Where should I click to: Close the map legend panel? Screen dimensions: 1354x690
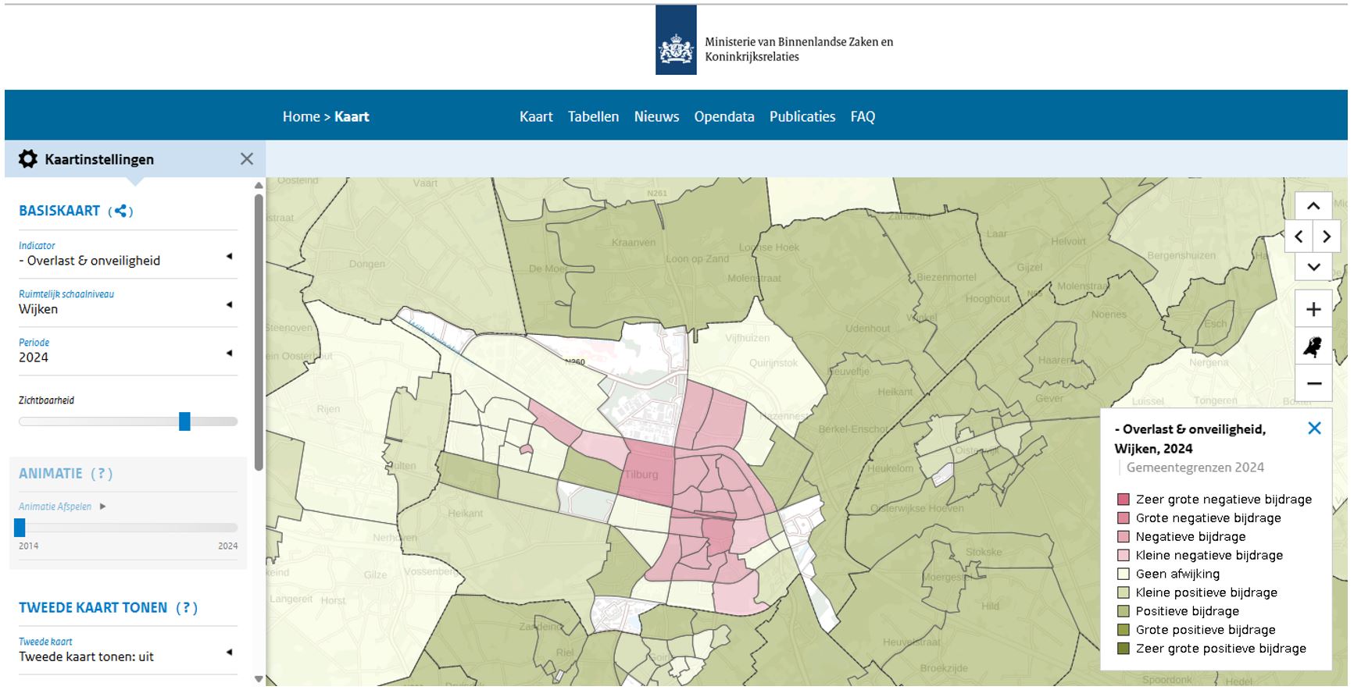[x=1314, y=428]
